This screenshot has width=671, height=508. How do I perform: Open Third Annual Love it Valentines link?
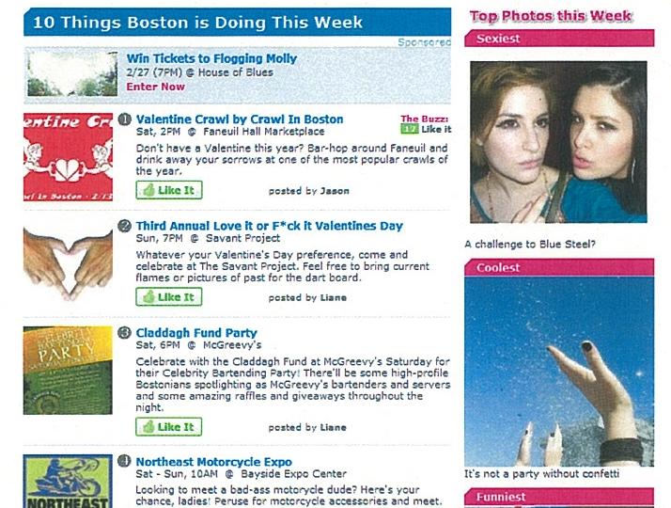coord(269,226)
